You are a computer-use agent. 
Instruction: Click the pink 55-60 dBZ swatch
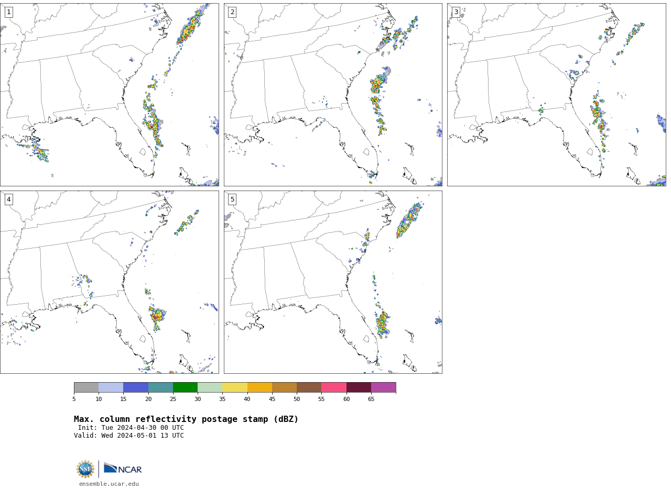pyautogui.click(x=334, y=387)
